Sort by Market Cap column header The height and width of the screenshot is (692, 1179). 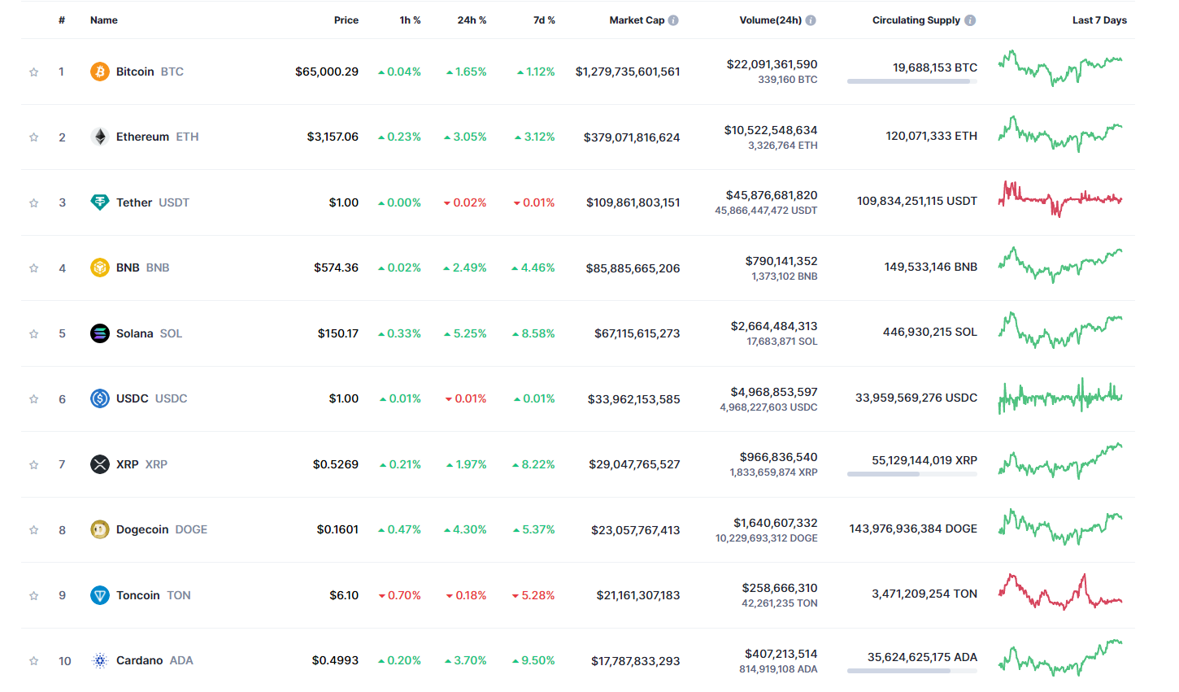(637, 20)
